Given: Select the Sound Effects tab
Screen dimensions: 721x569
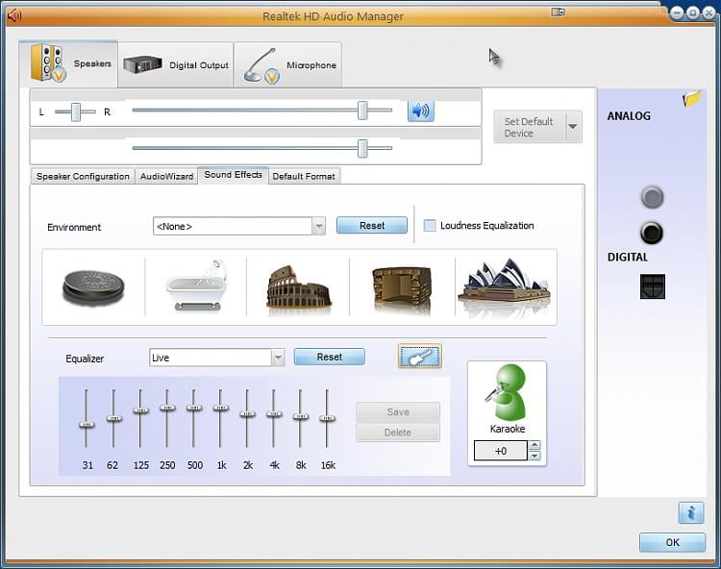Looking at the screenshot, I should pyautogui.click(x=234, y=175).
